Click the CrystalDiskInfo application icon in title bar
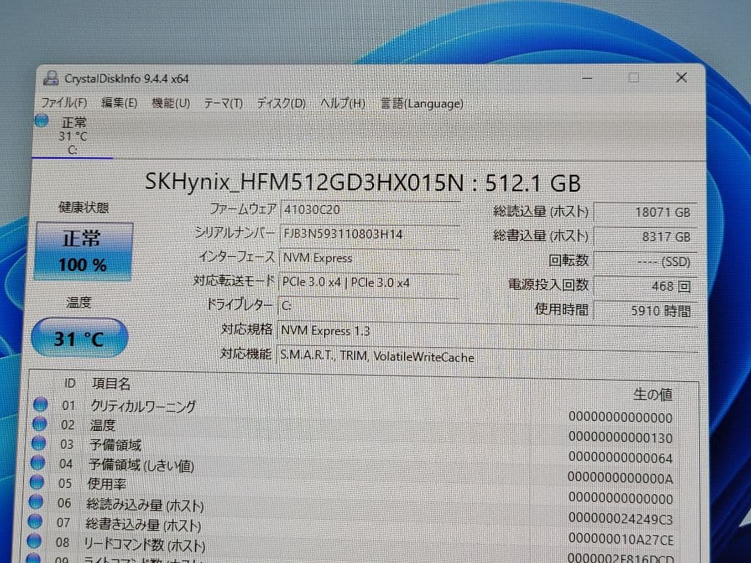Image resolution: width=751 pixels, height=563 pixels. pos(50,79)
